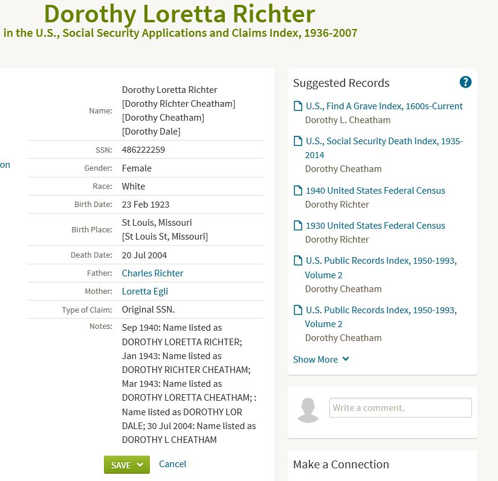Click document icon beside 1930 Federal Census

point(297,226)
